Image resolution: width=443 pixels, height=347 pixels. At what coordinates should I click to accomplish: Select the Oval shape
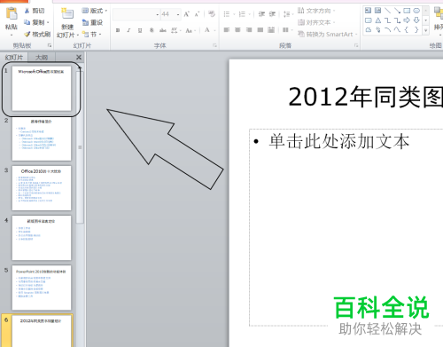(x=416, y=11)
